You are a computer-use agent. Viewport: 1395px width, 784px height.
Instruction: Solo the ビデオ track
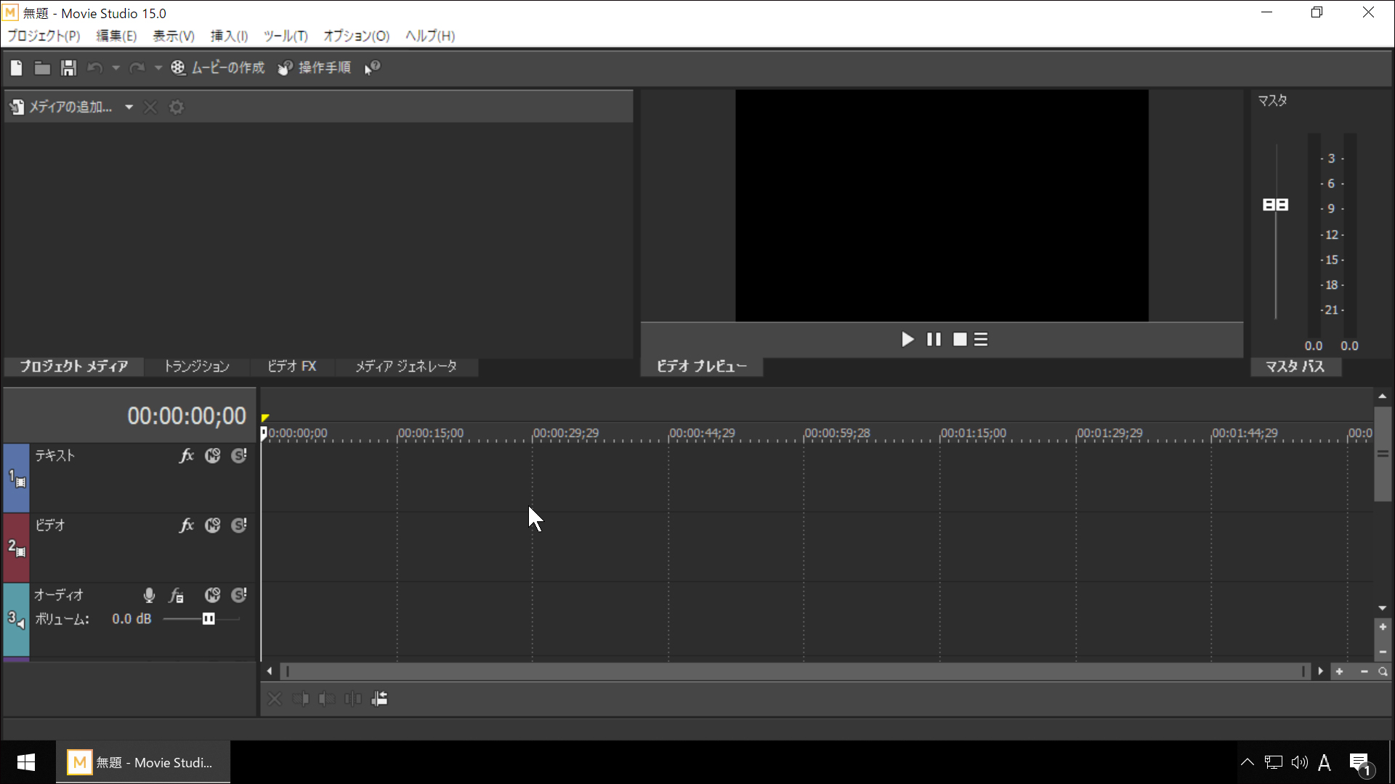click(239, 525)
